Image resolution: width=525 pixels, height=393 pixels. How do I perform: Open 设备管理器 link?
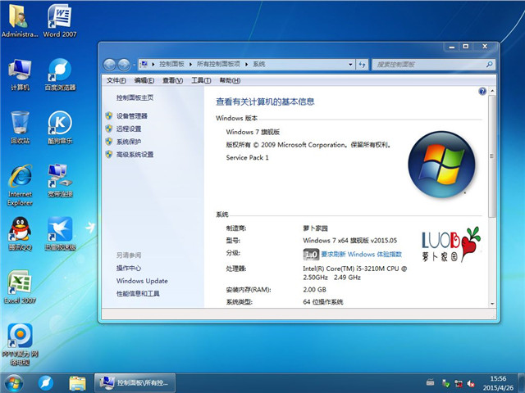(x=132, y=116)
